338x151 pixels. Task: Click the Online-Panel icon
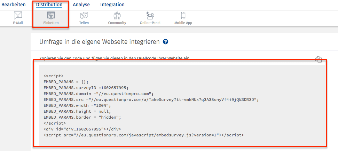click(150, 16)
